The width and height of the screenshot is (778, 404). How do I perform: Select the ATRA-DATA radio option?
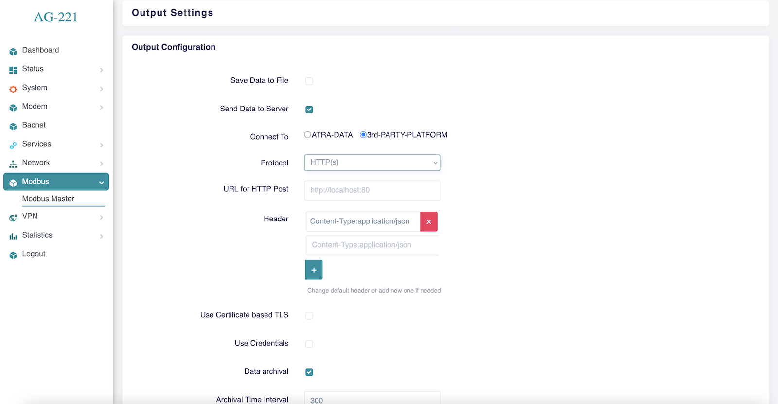tap(308, 135)
